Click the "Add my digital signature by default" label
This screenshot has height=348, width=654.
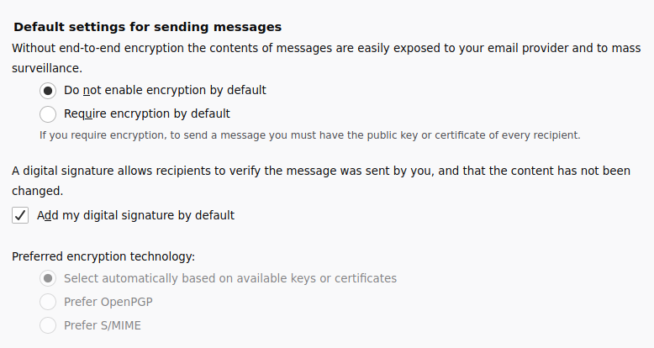tap(135, 215)
